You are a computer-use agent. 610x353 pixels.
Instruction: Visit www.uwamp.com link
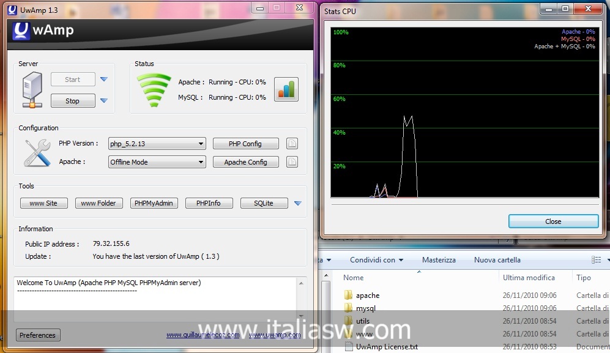[x=275, y=335]
